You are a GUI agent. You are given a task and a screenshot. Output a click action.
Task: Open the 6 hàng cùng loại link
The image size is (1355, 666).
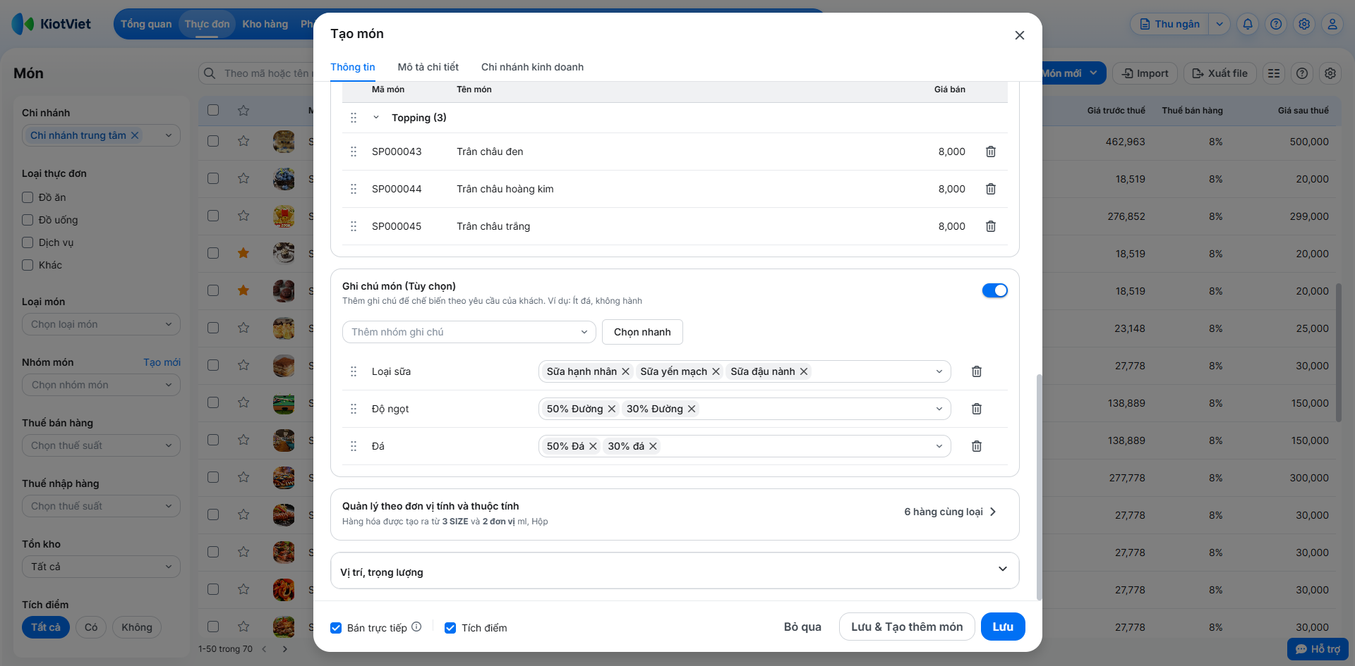click(950, 512)
